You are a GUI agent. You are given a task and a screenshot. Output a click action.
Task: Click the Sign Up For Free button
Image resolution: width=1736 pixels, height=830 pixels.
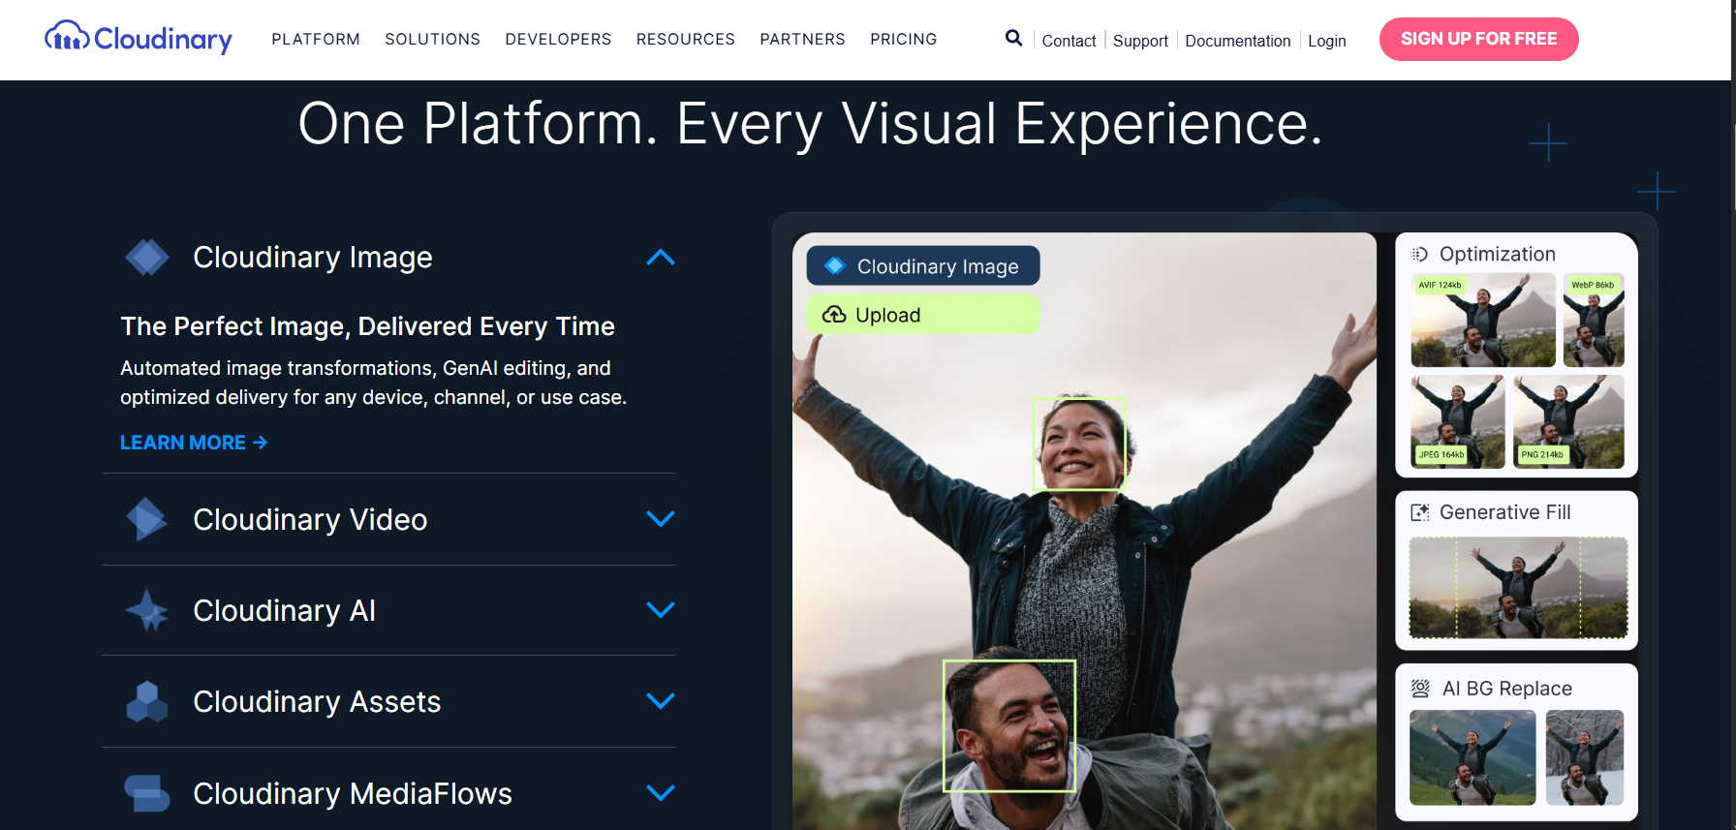[1479, 39]
